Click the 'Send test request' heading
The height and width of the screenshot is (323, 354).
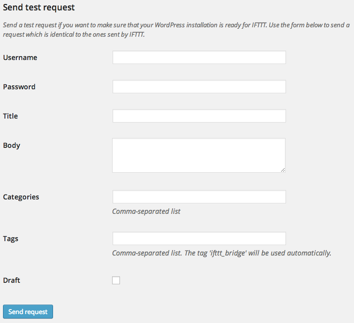(x=39, y=8)
